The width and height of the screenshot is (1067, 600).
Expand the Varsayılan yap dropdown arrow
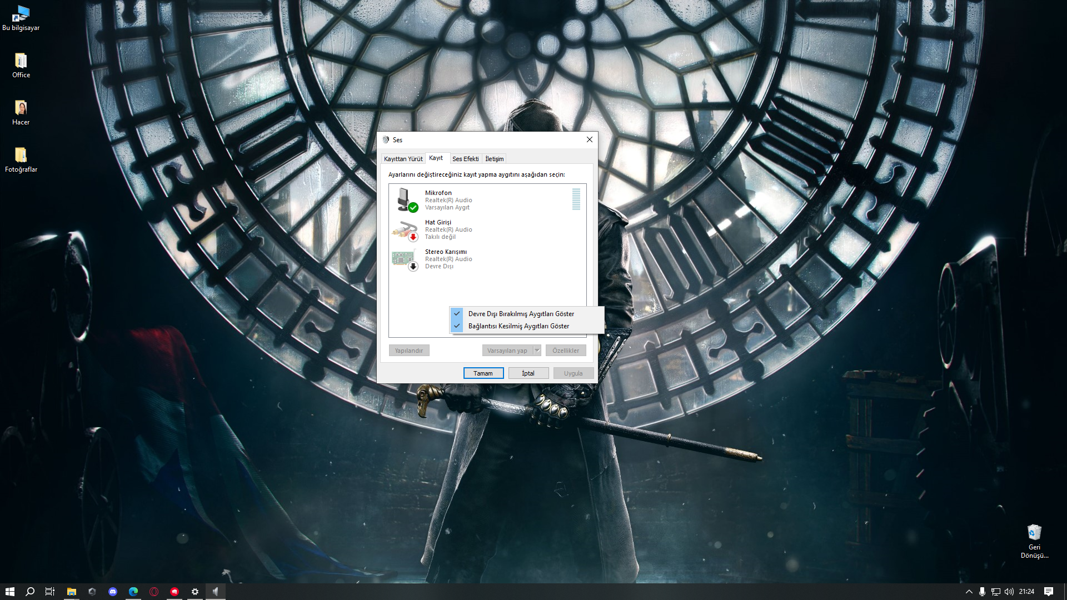537,351
